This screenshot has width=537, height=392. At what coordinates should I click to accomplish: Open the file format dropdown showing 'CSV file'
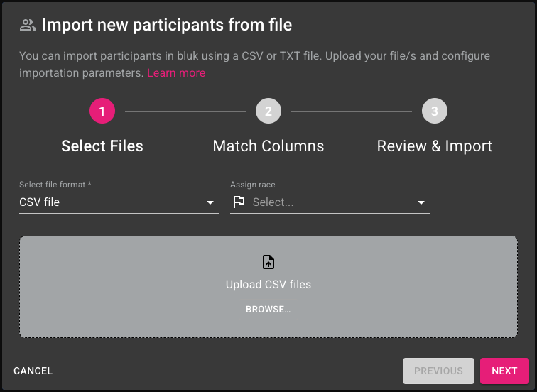[x=107, y=202]
